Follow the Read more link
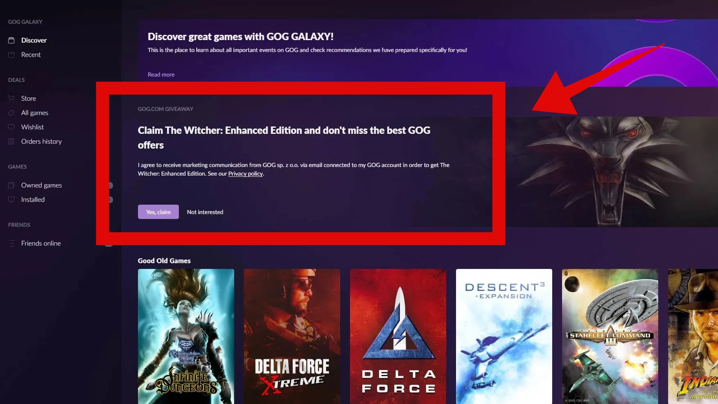718x404 pixels. coord(161,74)
